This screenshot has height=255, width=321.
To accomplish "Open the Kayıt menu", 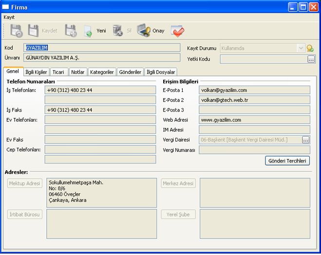I will [9, 17].
